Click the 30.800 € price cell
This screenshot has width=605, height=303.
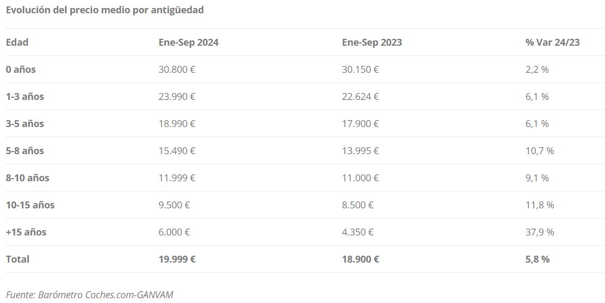[x=177, y=70]
